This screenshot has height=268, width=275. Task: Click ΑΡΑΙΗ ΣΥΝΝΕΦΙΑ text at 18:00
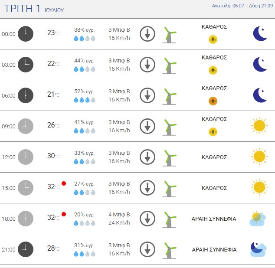[214, 219]
